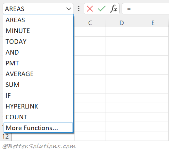Click the three-dot formula bar handle
Image resolution: width=169 pixels, height=152 pixels.
79,9
